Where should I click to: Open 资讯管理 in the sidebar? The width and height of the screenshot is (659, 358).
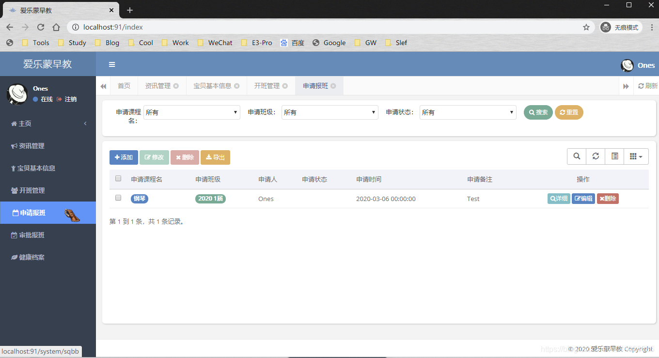click(x=48, y=146)
